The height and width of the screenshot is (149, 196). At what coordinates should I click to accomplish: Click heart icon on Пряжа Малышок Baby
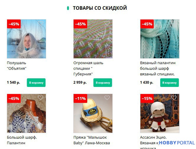[x=107, y=98]
